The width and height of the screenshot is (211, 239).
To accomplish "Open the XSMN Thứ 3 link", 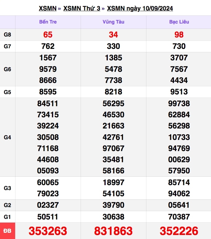I will (82, 8).
